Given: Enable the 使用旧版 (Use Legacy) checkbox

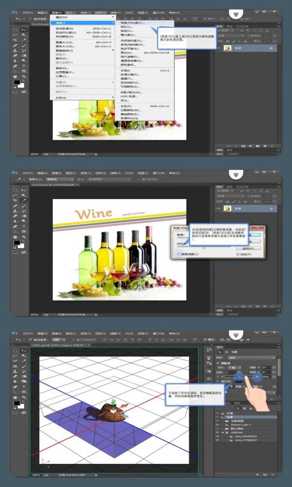Looking at the screenshot, I should [179, 254].
